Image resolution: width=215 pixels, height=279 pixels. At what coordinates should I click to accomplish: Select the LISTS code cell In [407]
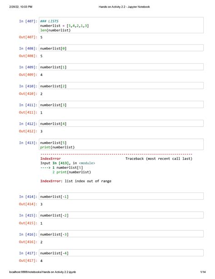tap(121, 25)
